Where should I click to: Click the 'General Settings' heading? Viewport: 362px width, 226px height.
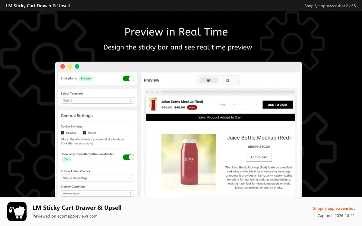[77, 116]
